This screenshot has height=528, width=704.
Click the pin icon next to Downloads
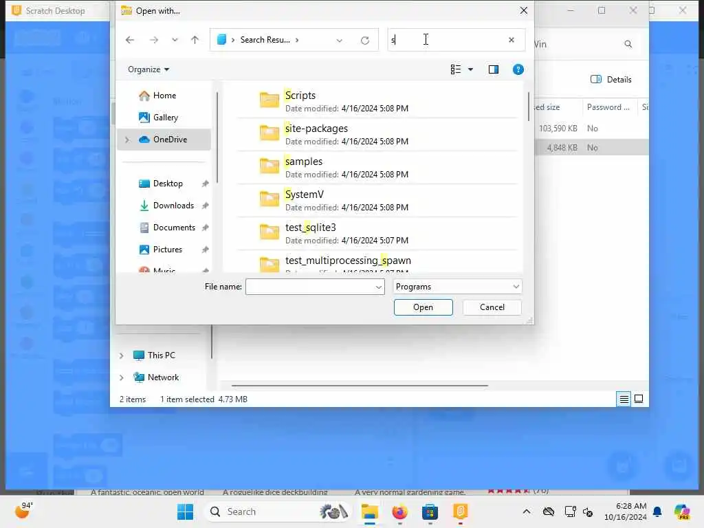coord(205,206)
